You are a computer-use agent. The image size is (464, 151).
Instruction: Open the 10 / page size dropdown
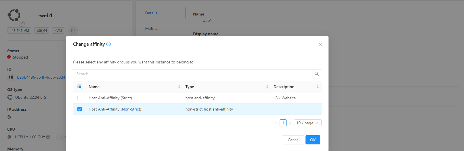[x=307, y=123]
